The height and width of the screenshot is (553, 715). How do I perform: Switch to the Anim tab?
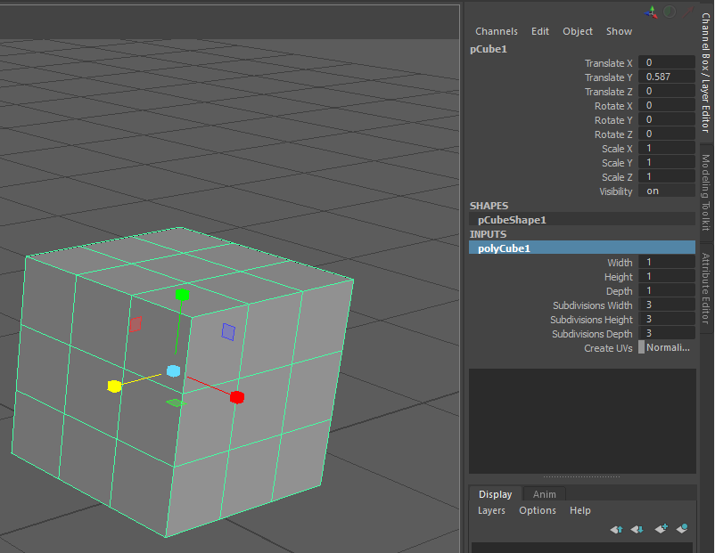[544, 493]
